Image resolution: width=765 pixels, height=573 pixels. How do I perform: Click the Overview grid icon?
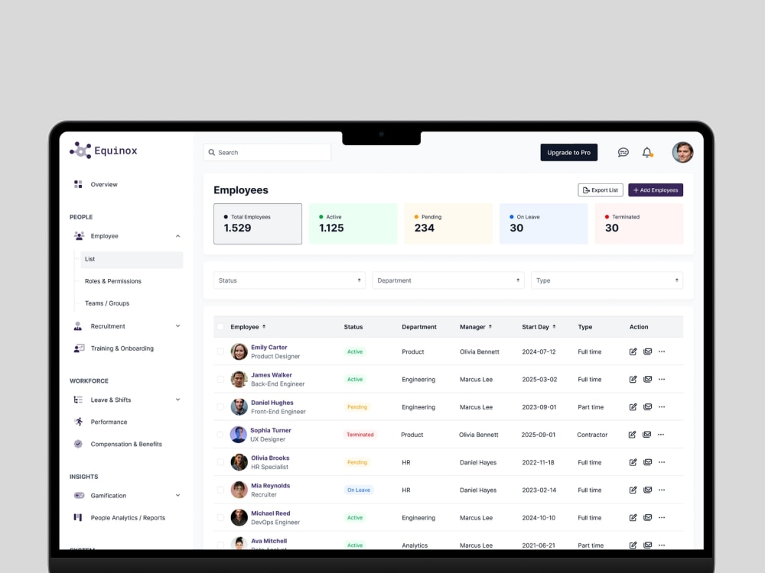coord(78,184)
